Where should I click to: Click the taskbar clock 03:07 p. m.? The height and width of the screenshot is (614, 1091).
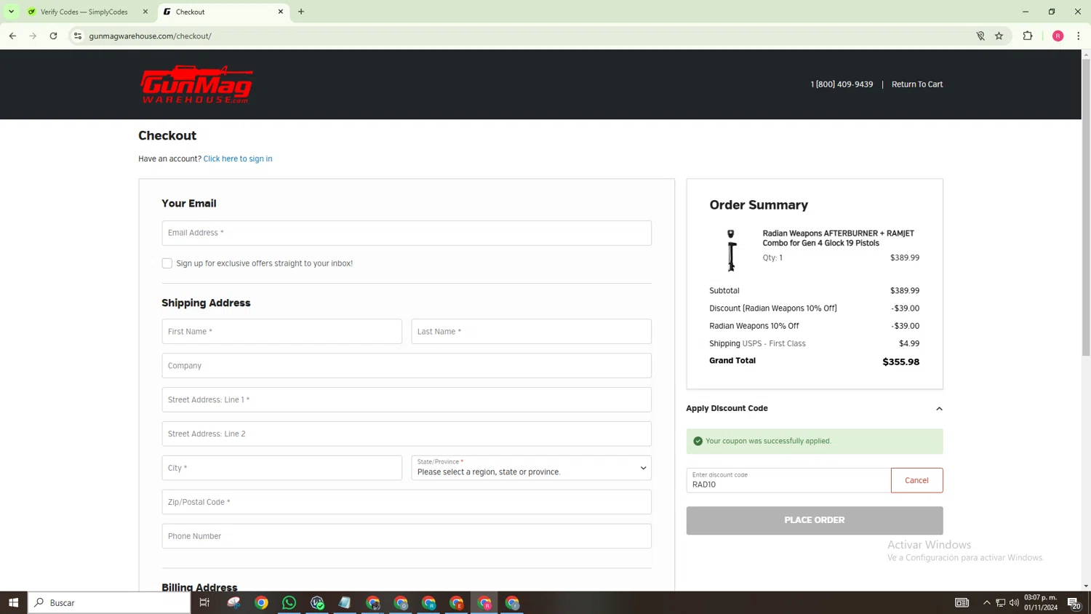(1041, 602)
